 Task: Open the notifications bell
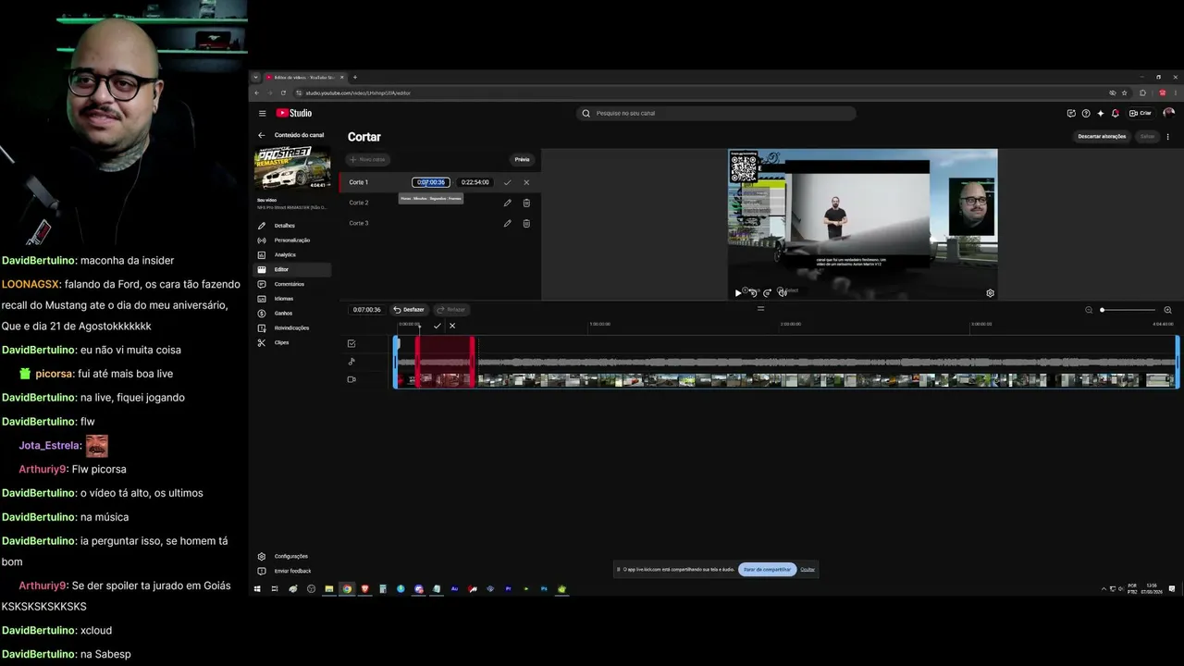(1115, 113)
